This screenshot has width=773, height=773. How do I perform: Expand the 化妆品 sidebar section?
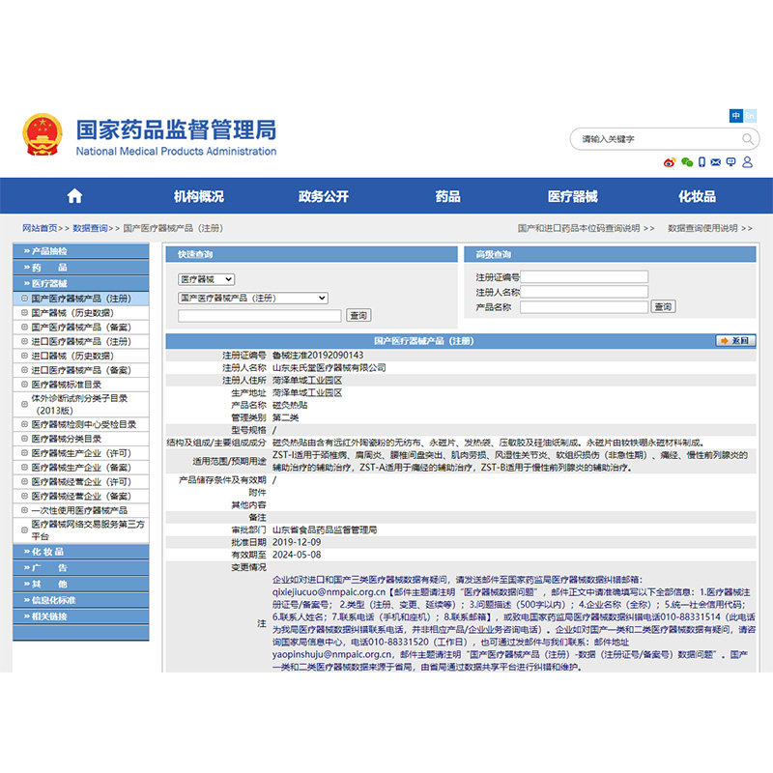[81, 552]
